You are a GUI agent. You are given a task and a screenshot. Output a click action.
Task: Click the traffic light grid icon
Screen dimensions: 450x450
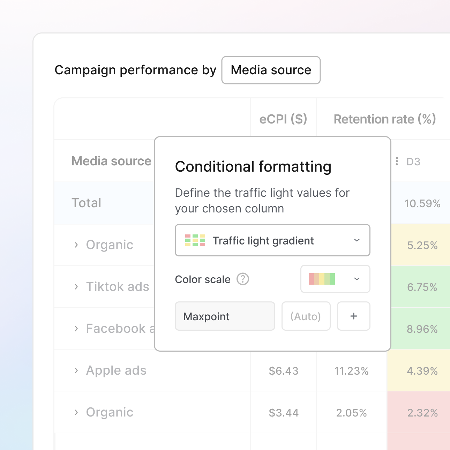point(195,240)
